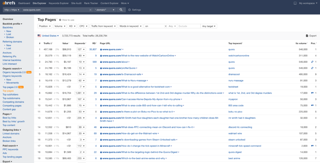Open Content gap in sidebar
This screenshot has height=163, width=320.
tap(9, 109)
